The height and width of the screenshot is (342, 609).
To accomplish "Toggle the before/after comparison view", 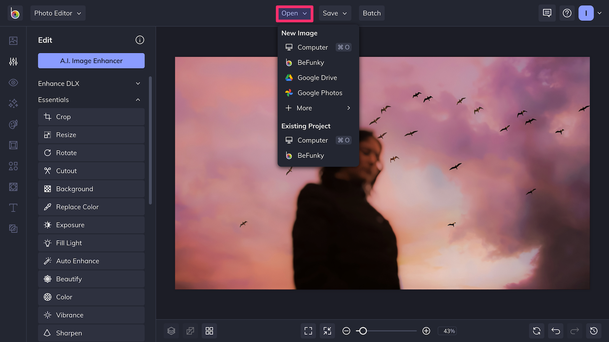I will coord(190,331).
